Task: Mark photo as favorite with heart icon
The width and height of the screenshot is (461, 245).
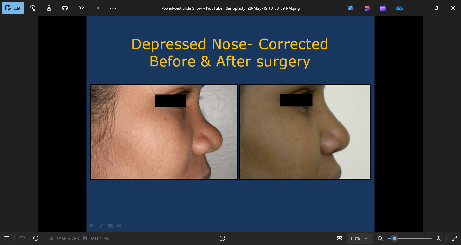Action: tap(22, 238)
